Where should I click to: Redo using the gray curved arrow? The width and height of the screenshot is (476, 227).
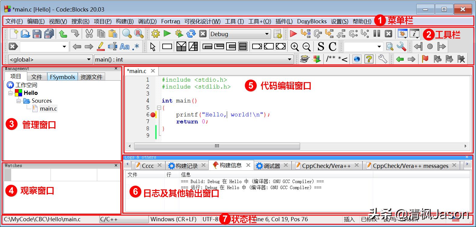pos(75,34)
